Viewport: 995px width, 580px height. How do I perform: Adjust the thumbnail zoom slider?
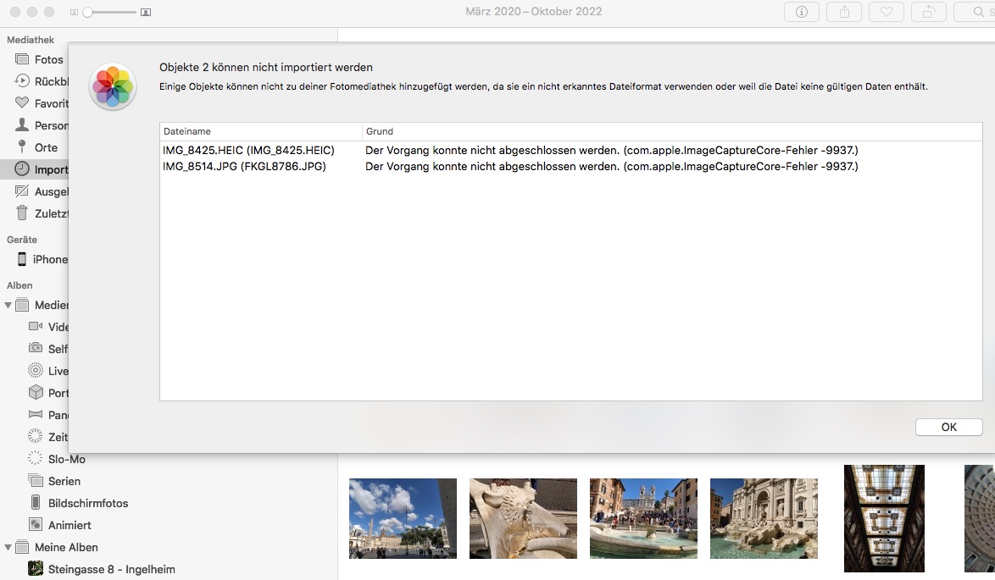coord(87,13)
